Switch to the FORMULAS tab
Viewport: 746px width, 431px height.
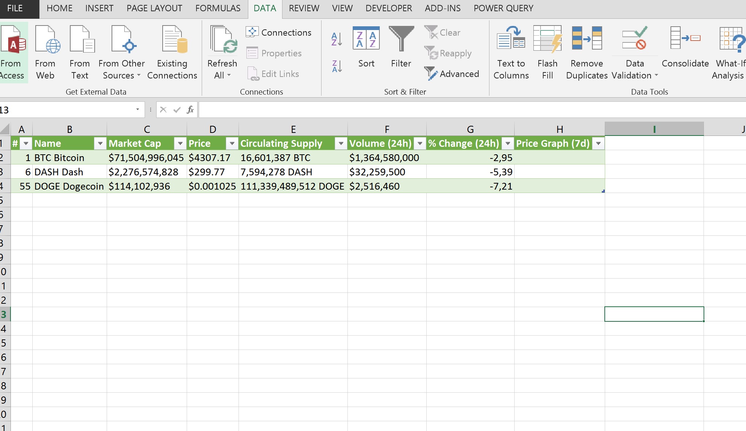(x=218, y=8)
